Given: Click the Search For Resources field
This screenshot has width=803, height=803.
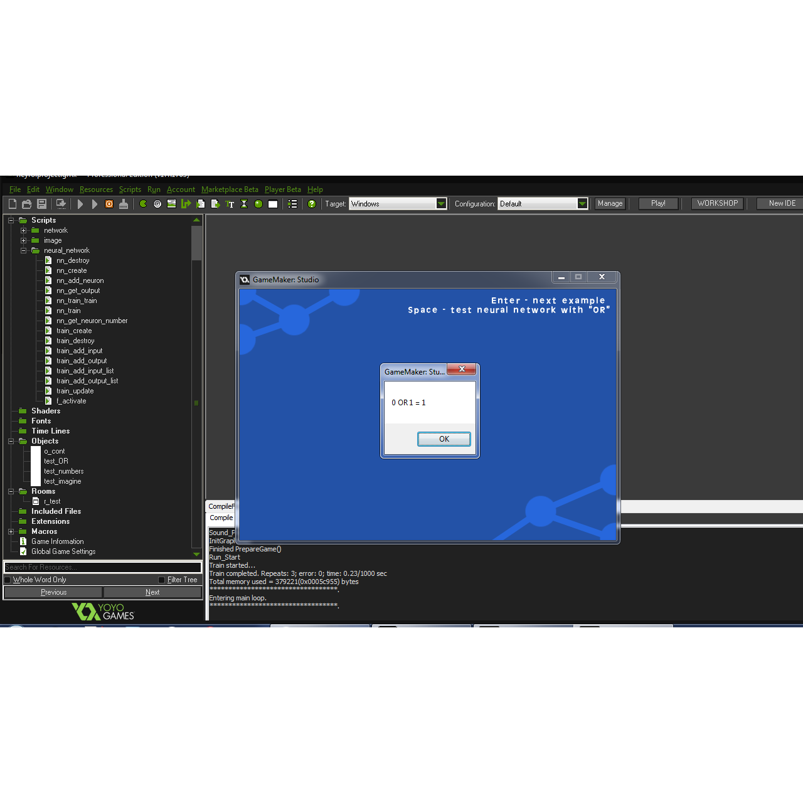Looking at the screenshot, I should (x=103, y=567).
